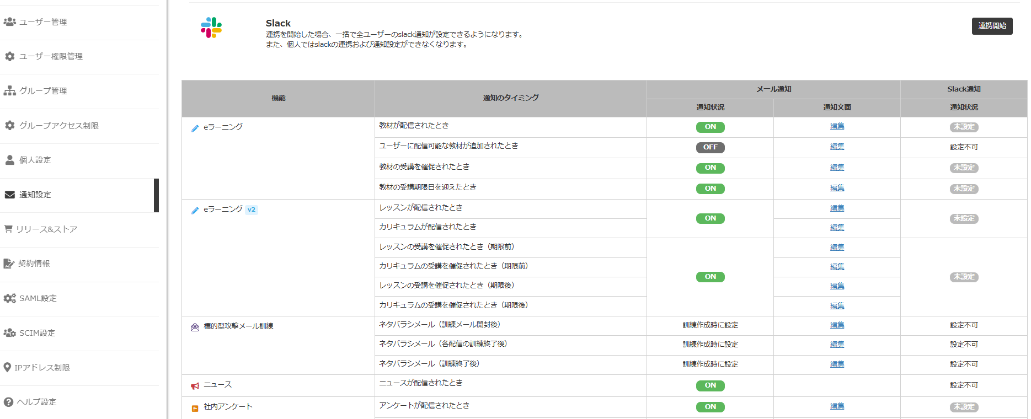Go to SAML設定 in sidebar
The height and width of the screenshot is (419, 1031).
(x=38, y=298)
